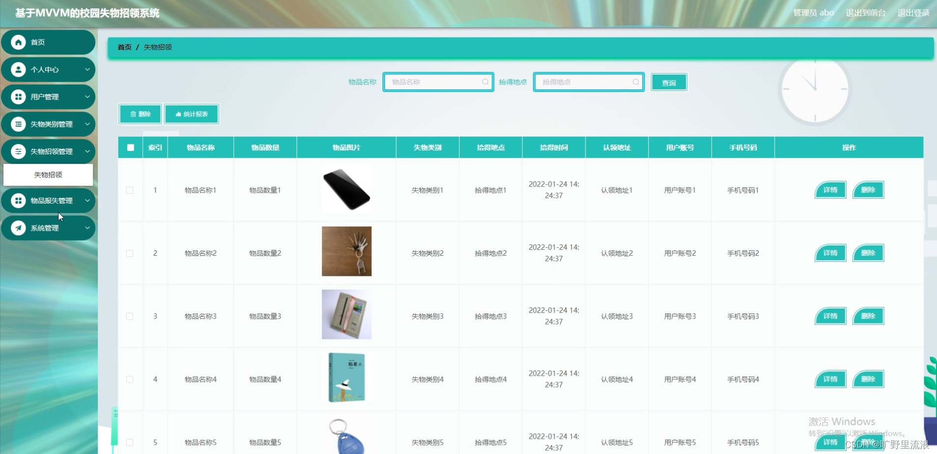Click the 系统管理 navigation arrow icon

click(18, 228)
